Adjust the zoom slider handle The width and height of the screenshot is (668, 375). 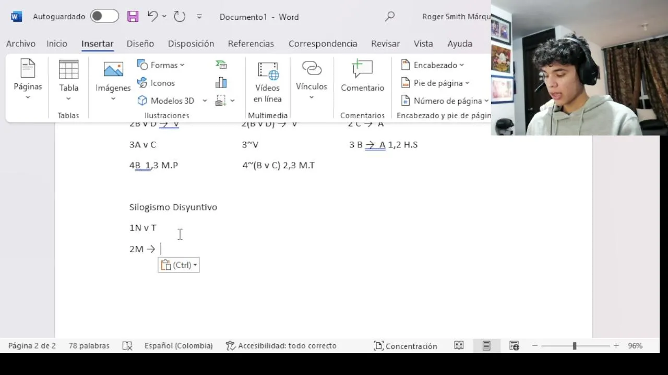coord(575,346)
